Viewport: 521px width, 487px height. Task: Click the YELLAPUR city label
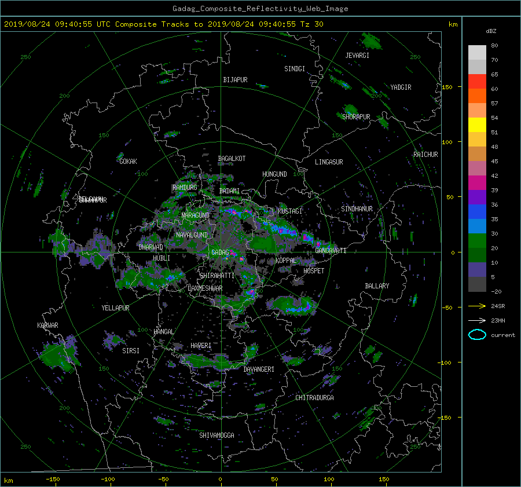pos(115,308)
